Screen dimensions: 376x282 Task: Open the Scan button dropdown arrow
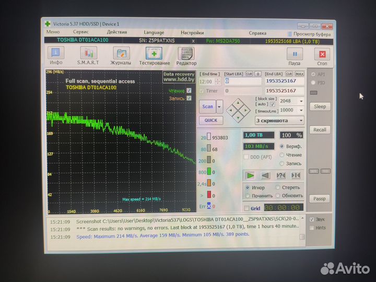tap(219, 107)
